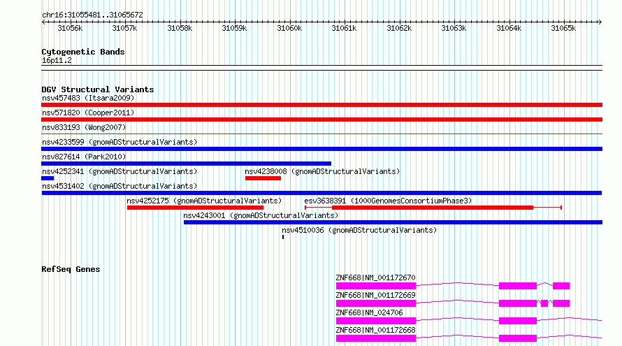Click the nsv571820 (Cooper2011) label
Image resolution: width=622 pixels, height=346 pixels.
[x=88, y=113]
